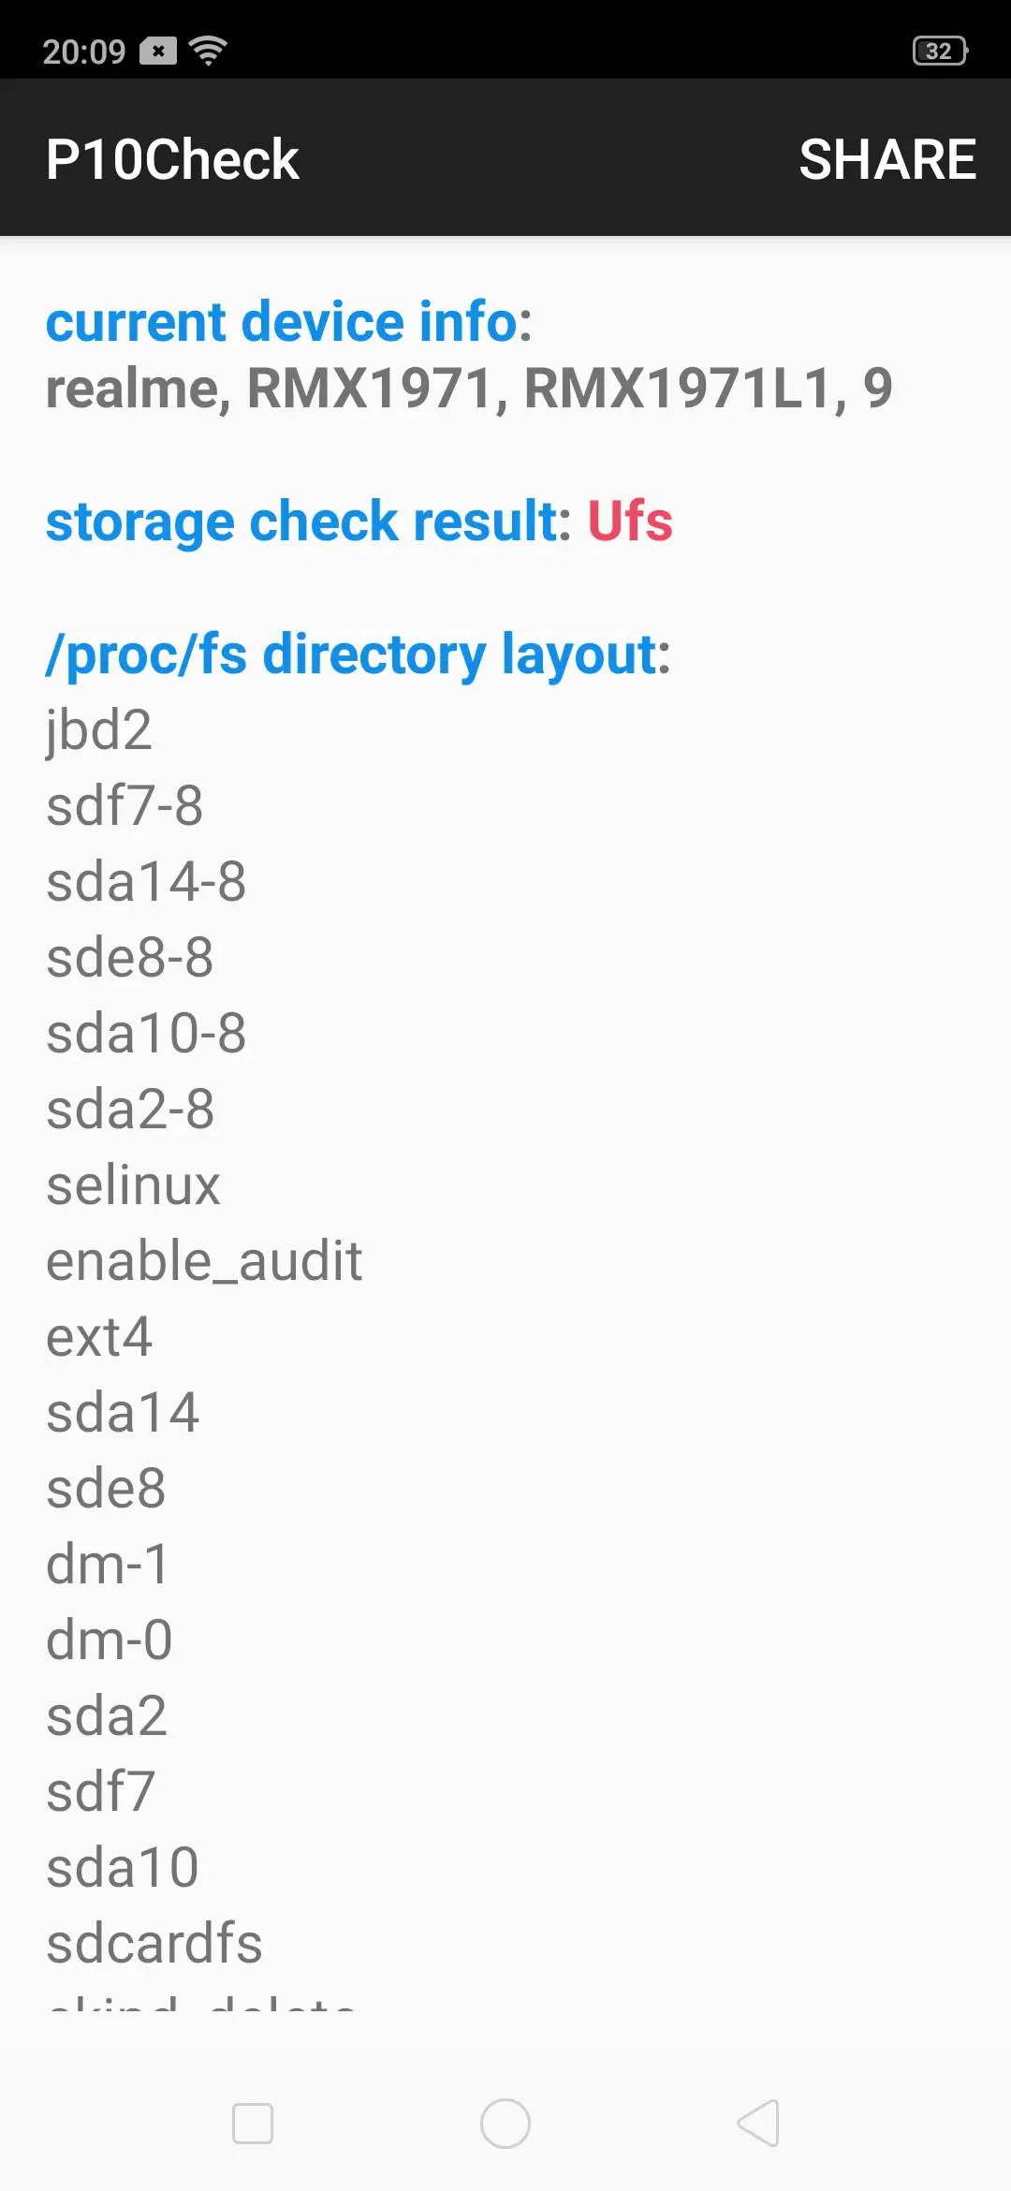Tap the Wi-Fi status icon
1011x2191 pixels.
coord(208,51)
